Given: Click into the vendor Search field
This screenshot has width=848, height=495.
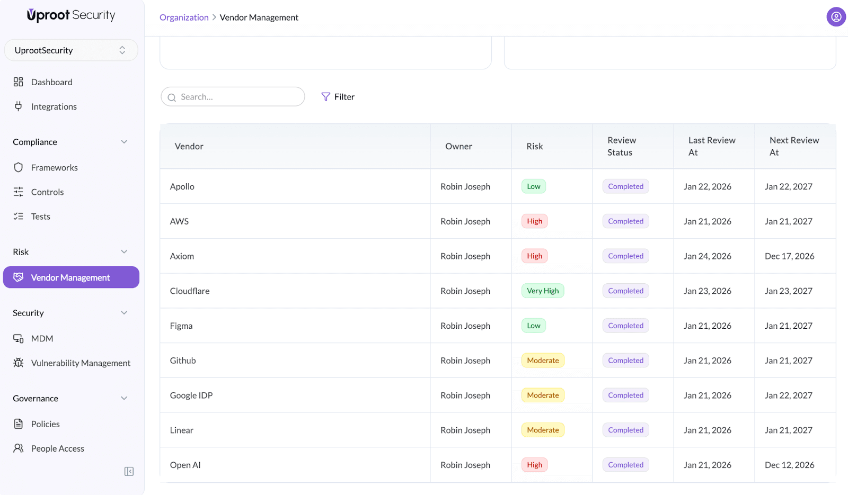Looking at the screenshot, I should (x=238, y=97).
